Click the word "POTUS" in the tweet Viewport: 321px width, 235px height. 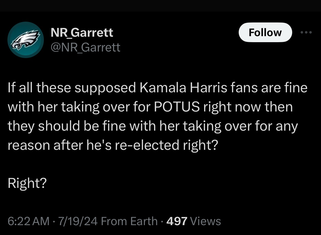click(177, 107)
